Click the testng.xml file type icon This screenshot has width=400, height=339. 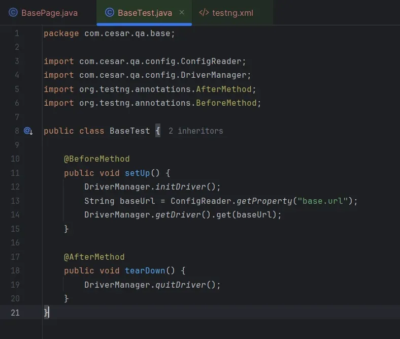(204, 13)
